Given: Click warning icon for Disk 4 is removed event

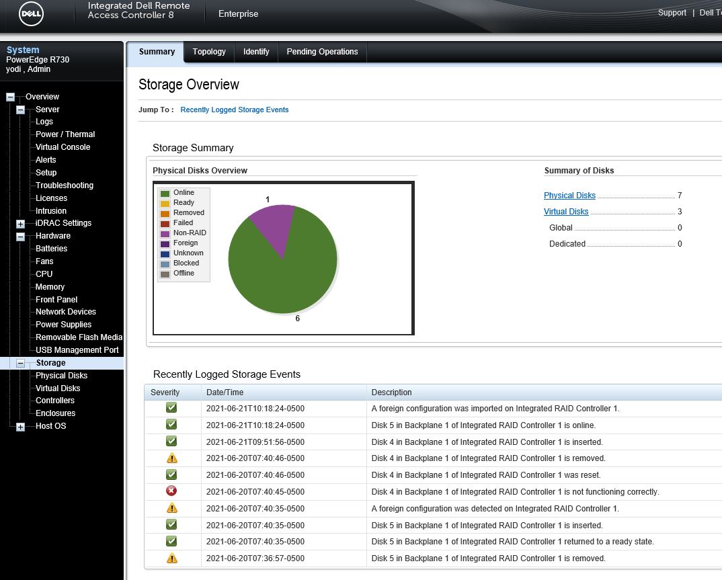Looking at the screenshot, I should click(x=171, y=458).
